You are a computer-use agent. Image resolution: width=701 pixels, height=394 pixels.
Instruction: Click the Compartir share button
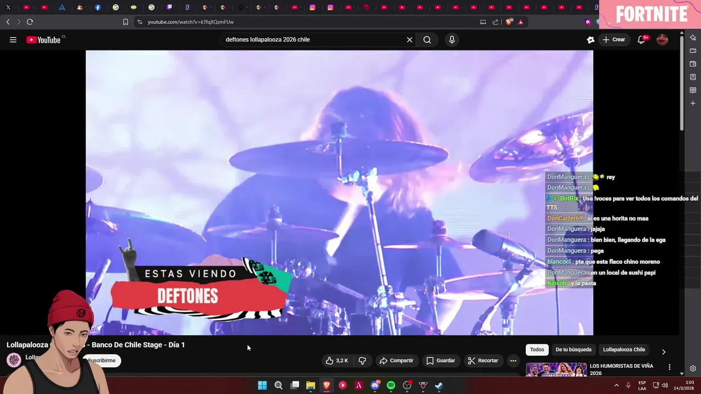click(397, 361)
